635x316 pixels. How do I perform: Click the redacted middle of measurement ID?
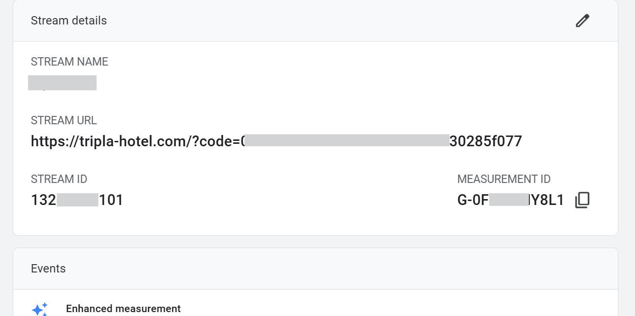point(508,200)
